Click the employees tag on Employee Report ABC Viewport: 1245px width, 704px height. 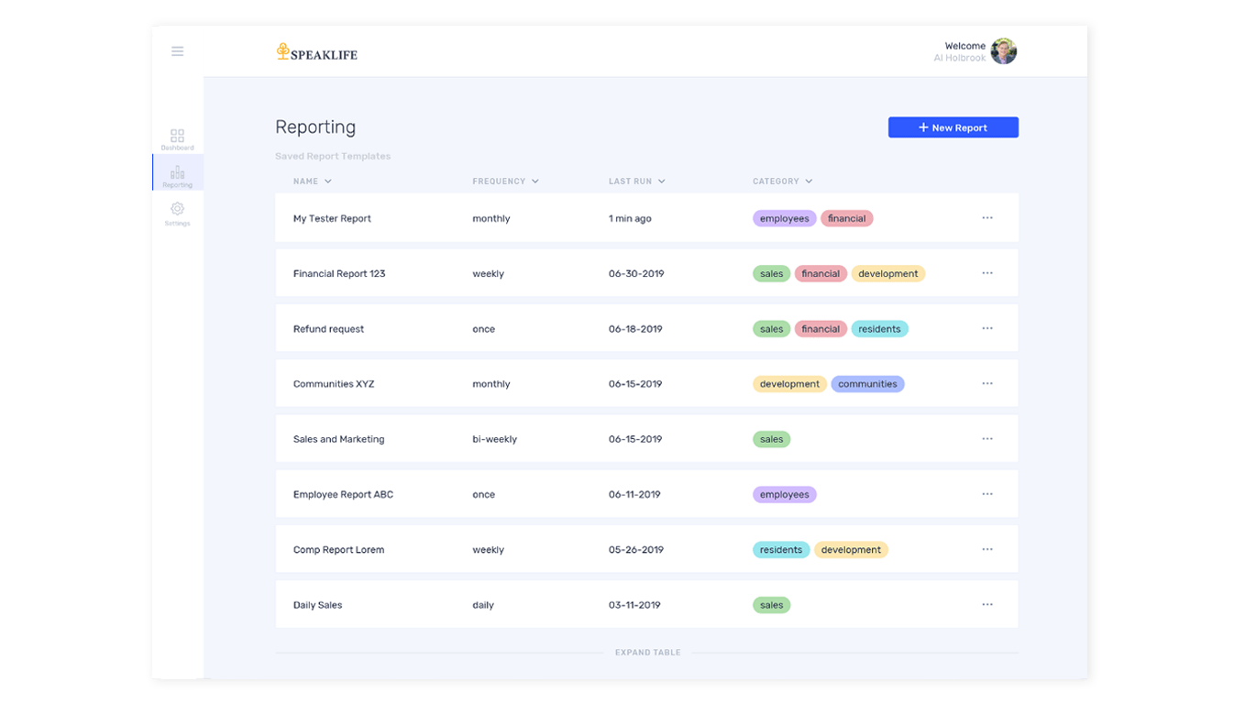[785, 494]
